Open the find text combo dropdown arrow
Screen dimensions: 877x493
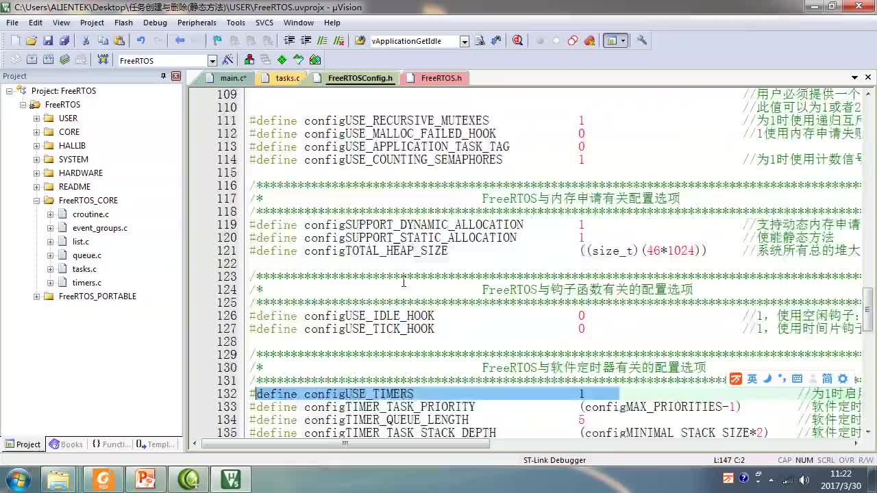pyautogui.click(x=465, y=41)
